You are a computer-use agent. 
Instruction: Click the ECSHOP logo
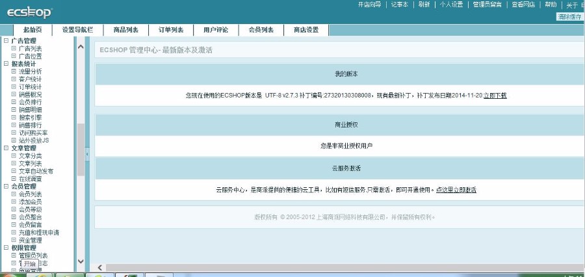click(x=29, y=12)
